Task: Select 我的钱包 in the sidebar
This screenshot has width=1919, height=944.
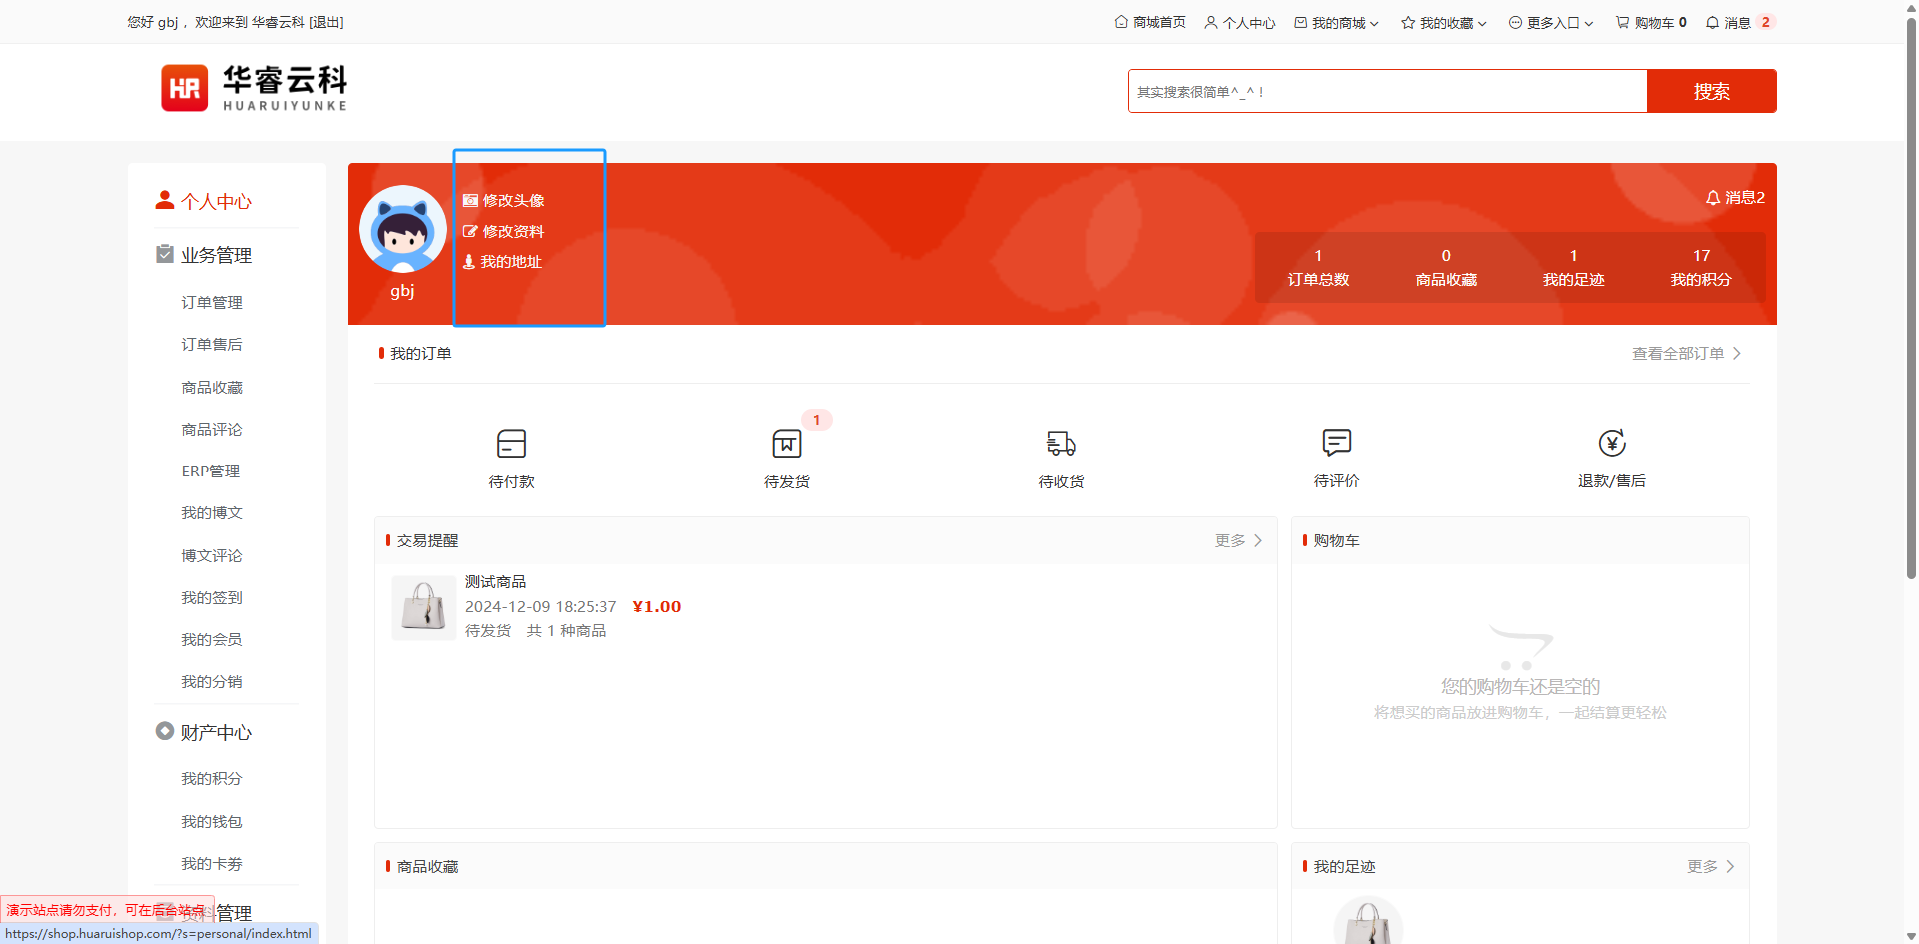Action: click(212, 821)
